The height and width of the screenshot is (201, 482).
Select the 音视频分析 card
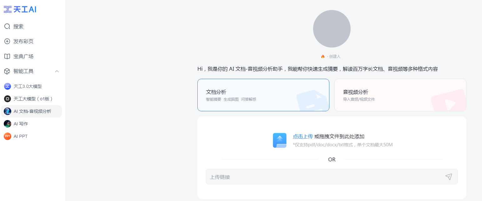(x=400, y=95)
